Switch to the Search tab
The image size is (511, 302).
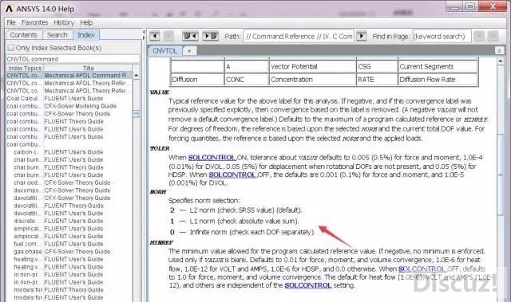[x=57, y=35]
